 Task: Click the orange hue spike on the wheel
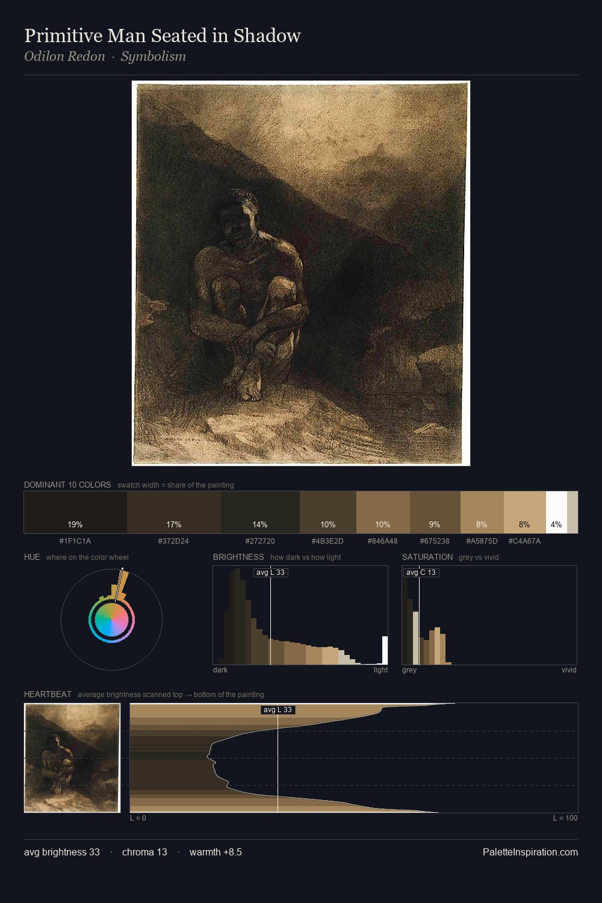tap(122, 584)
